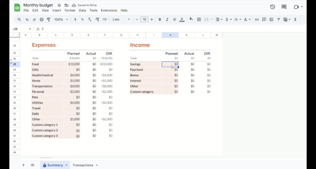
Task: Toggle strikethrough formatting
Action: pos(175,19)
